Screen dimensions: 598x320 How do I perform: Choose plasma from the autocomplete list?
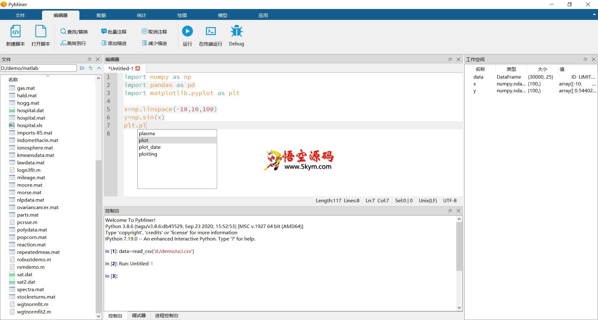click(177, 133)
